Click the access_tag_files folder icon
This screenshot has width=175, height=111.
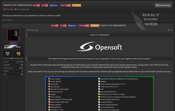coord(49,79)
